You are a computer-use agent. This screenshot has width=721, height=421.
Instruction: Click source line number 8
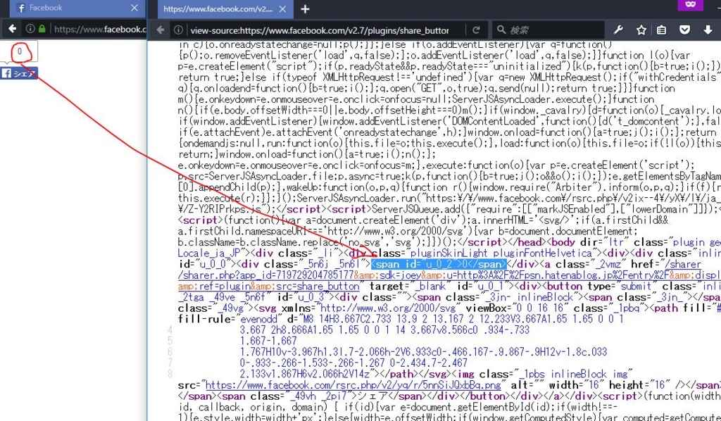pyautogui.click(x=170, y=374)
